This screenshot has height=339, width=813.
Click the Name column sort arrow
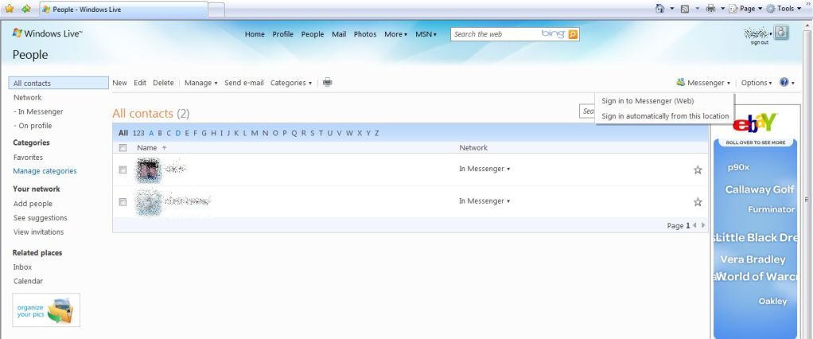pos(165,148)
